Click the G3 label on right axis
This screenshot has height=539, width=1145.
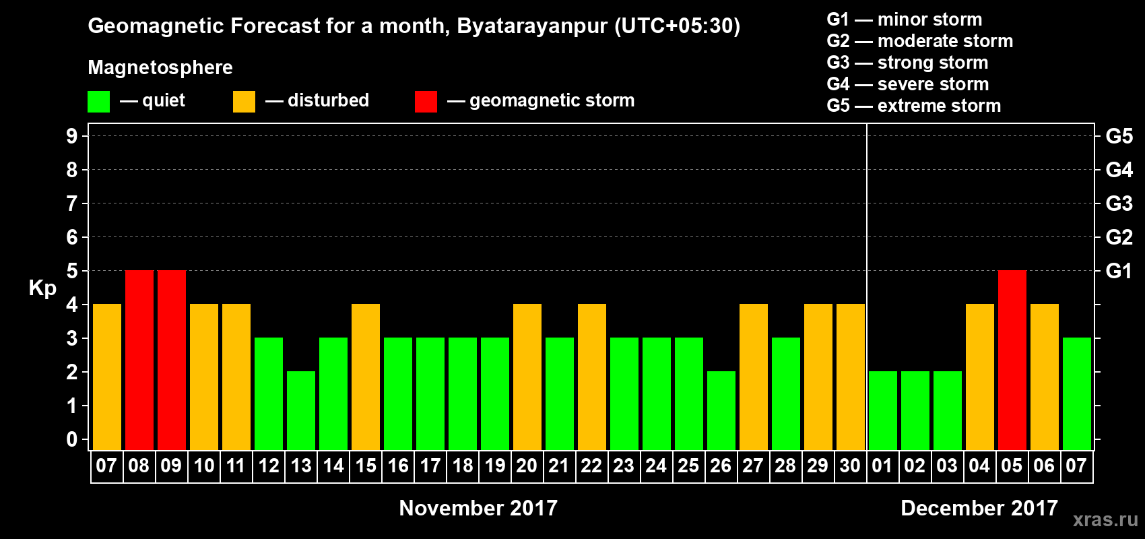pyautogui.click(x=1119, y=203)
